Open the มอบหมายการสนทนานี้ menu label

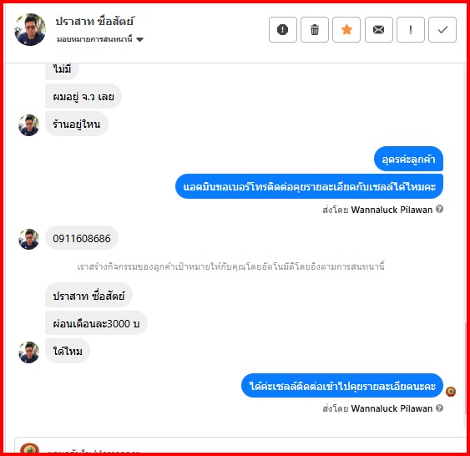94,39
